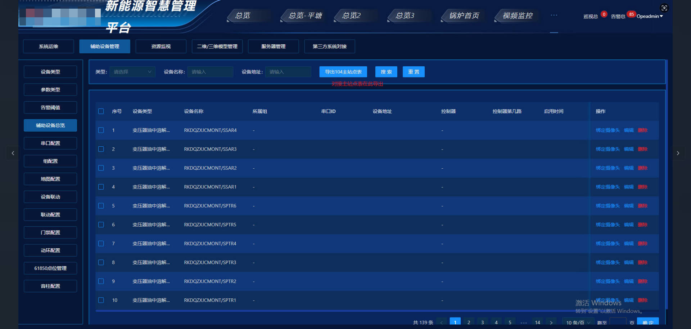Click the right carousel arrow
The height and width of the screenshot is (329, 691).
pyautogui.click(x=678, y=153)
